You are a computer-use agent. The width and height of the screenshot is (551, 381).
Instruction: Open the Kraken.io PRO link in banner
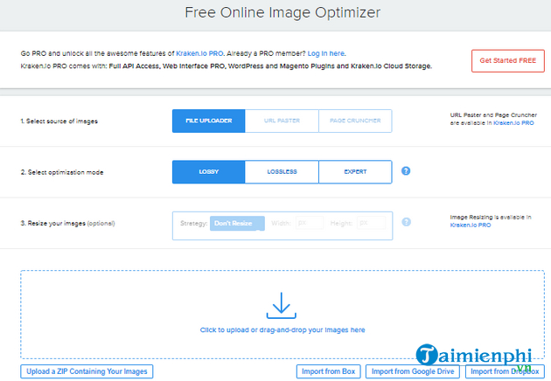[x=199, y=53]
